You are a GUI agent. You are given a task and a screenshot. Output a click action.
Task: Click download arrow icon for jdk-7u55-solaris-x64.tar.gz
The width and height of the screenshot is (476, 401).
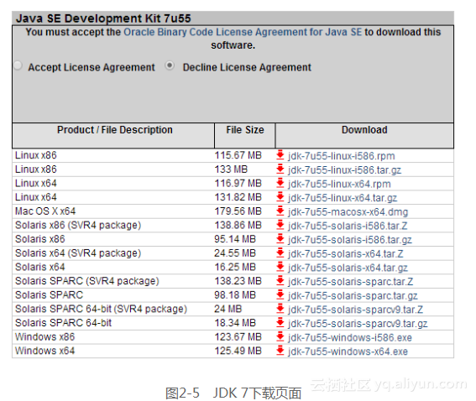[280, 267]
